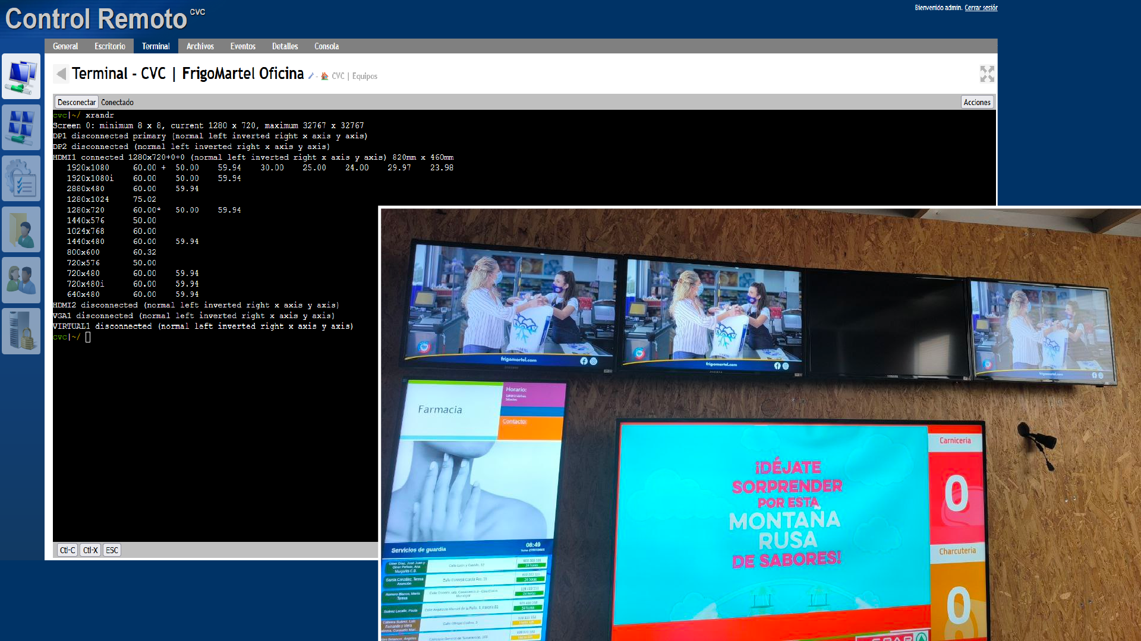This screenshot has width=1141, height=641.
Task: Click the networked computers sidebar icon
Action: [21, 77]
